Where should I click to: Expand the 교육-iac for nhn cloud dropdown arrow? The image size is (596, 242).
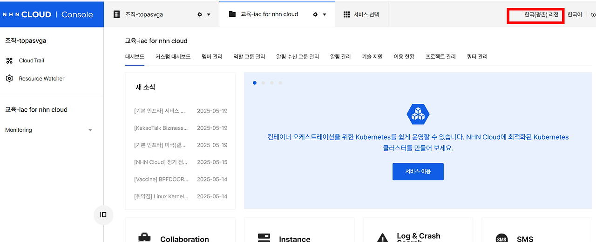325,14
